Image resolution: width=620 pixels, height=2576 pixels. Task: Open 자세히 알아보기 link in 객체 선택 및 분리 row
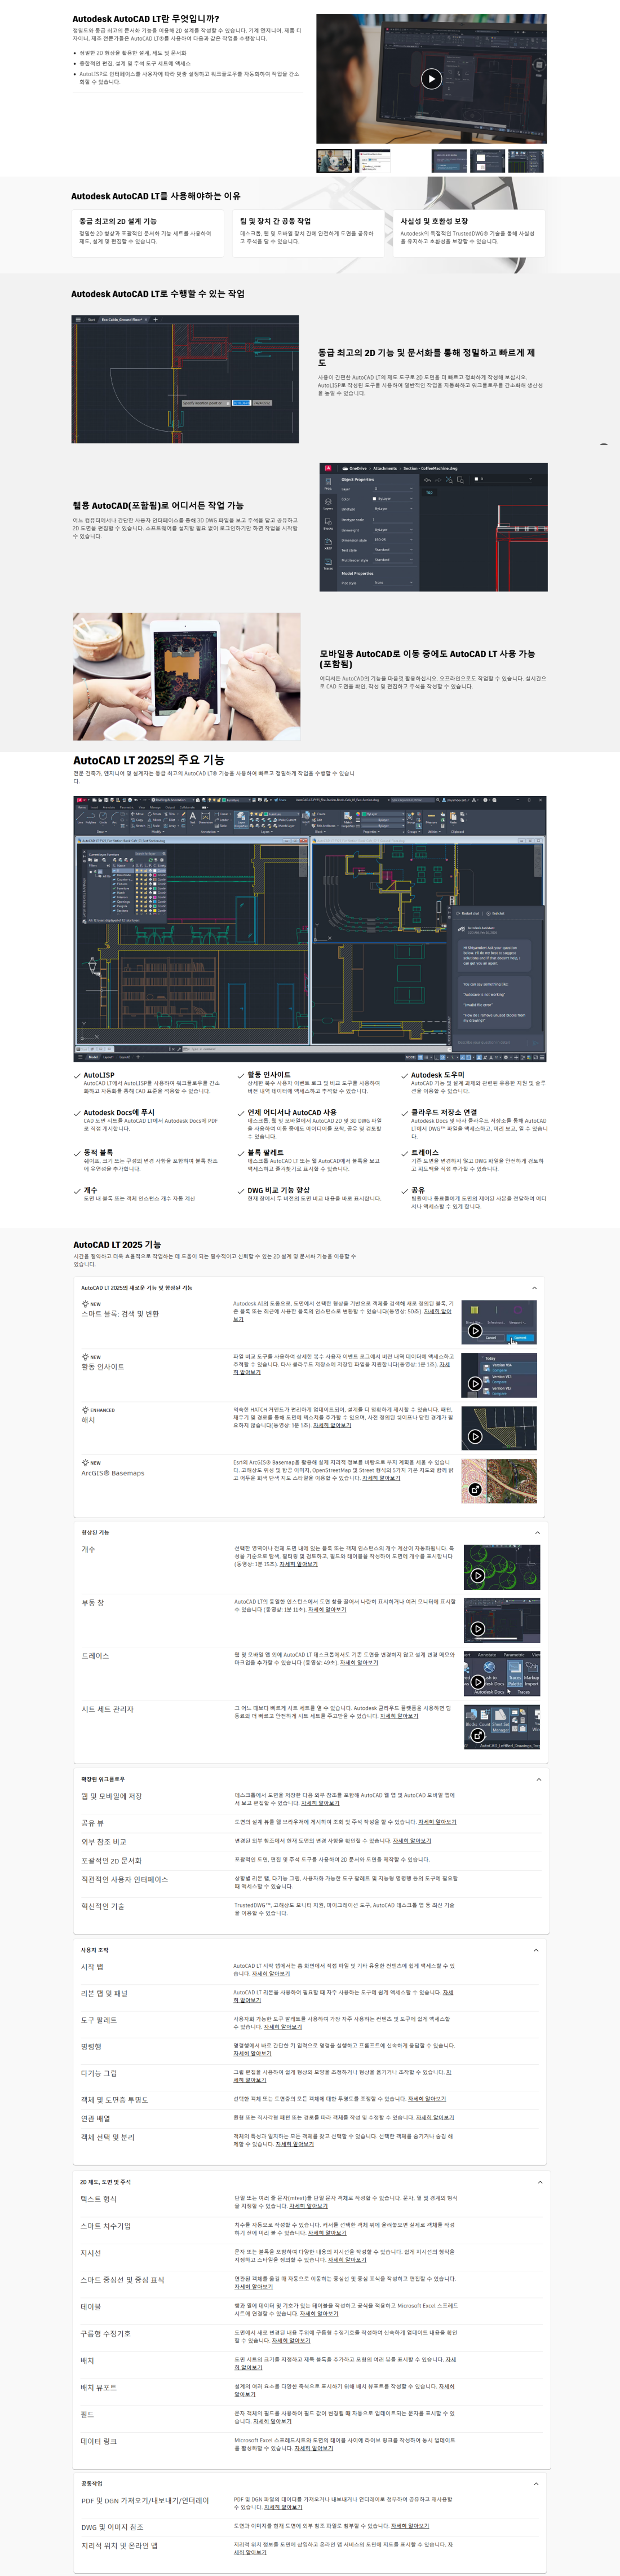point(295,2144)
